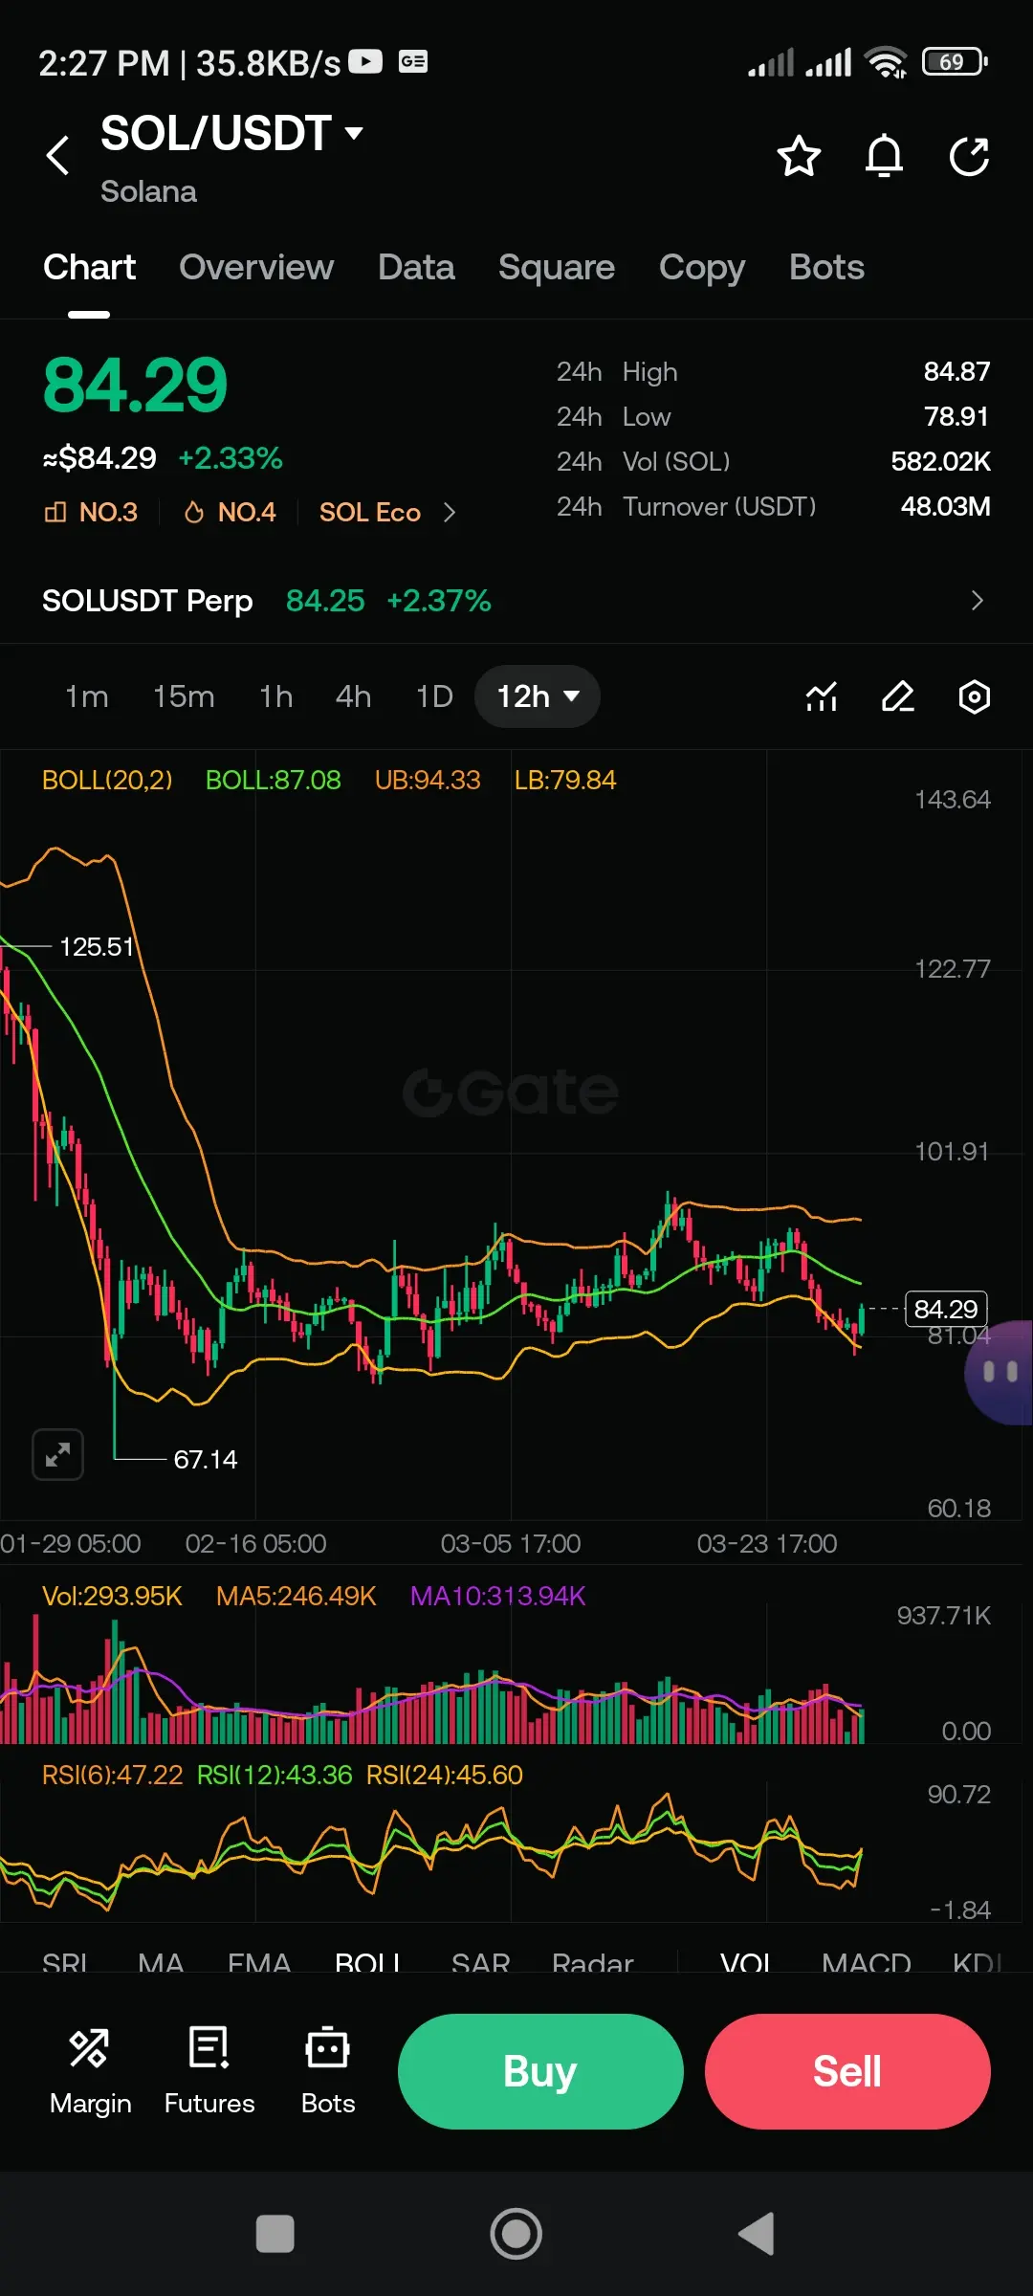Screen dimensions: 1033x2296
Task: Tap the large 84.29 price
Action: click(135, 386)
